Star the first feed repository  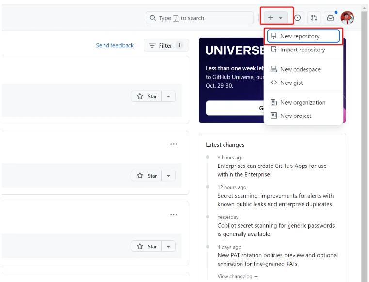[147, 96]
